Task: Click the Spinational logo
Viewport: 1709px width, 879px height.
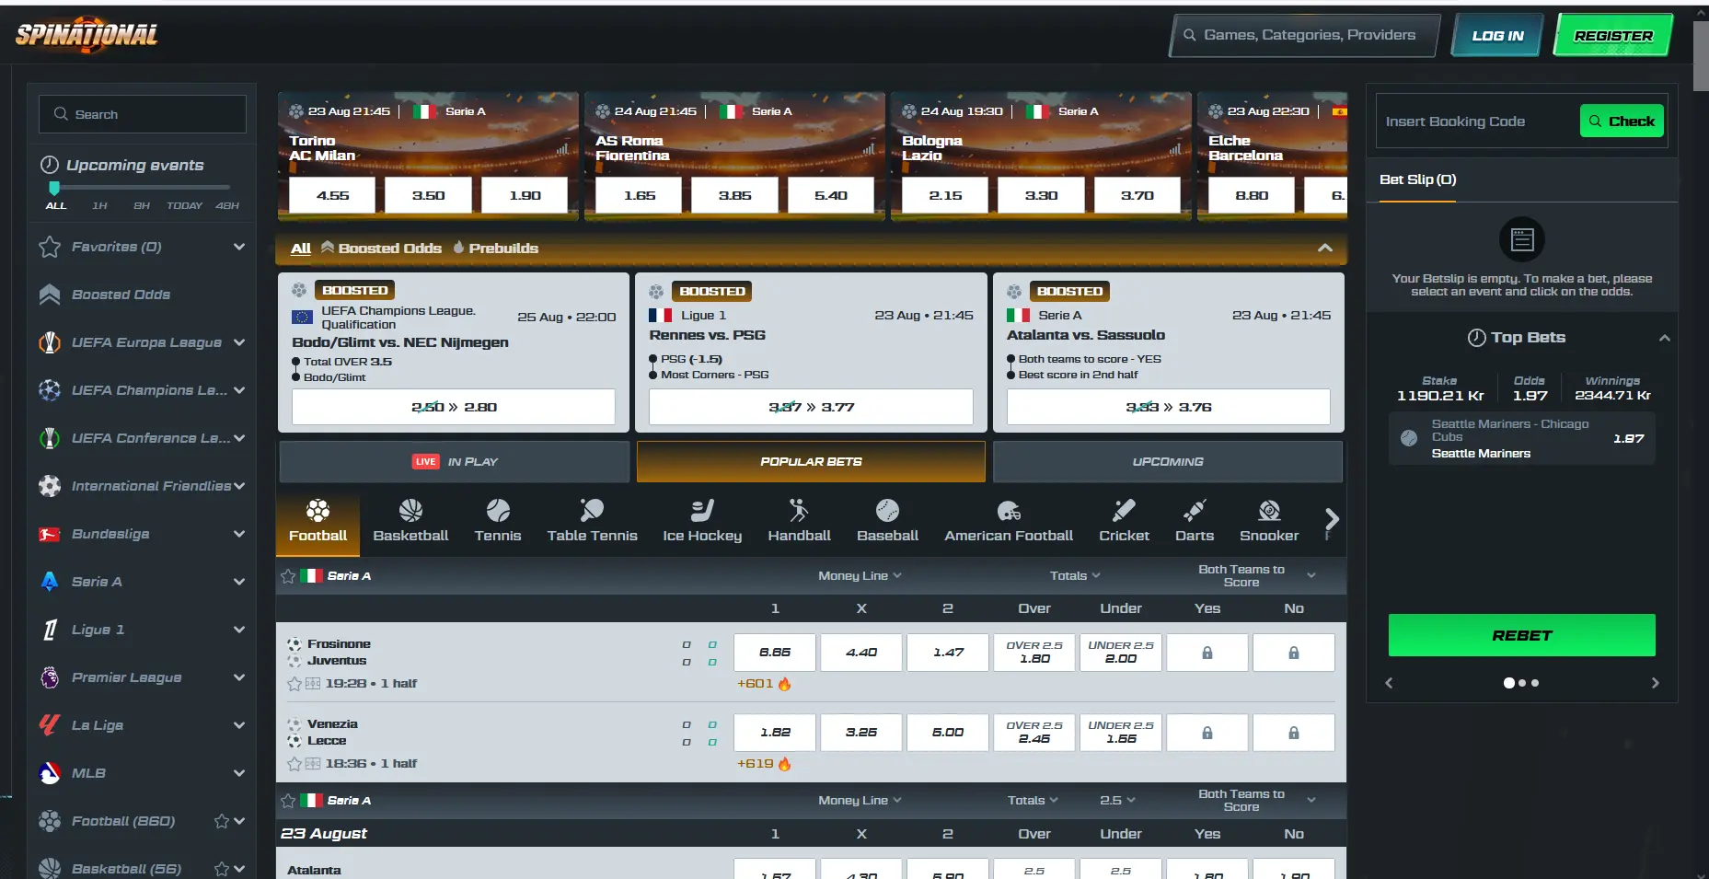Action: tap(87, 35)
